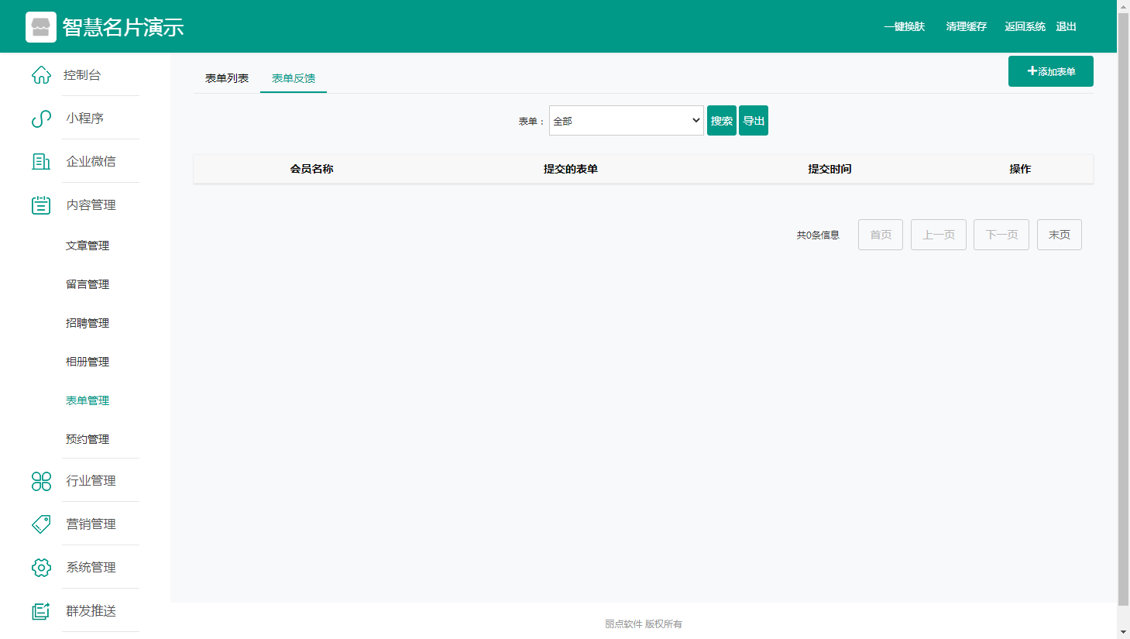This screenshot has height=639, width=1130.
Task: Click the 共0条信息 count text
Action: (x=818, y=235)
